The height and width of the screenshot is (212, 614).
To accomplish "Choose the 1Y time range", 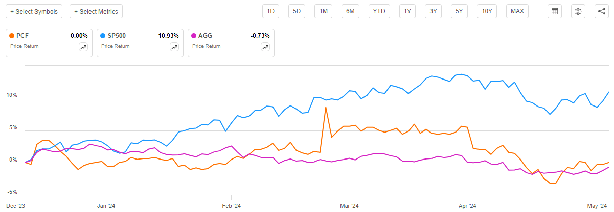I will pos(407,11).
